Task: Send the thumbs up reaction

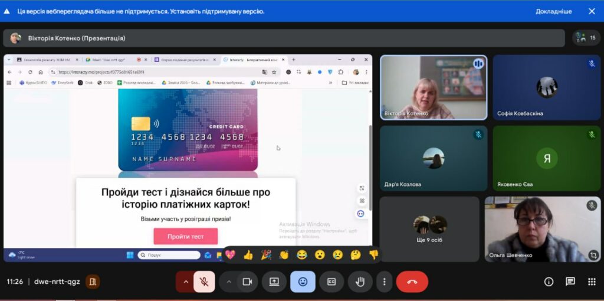Action: 248,255
